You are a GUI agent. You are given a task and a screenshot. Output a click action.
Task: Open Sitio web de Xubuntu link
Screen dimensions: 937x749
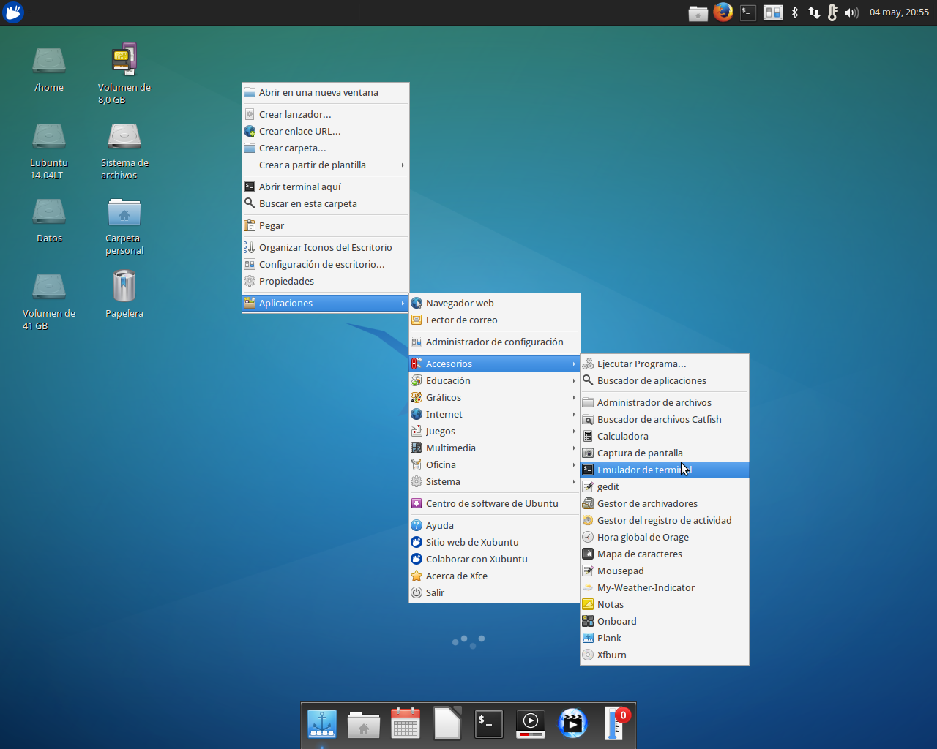coord(474,542)
